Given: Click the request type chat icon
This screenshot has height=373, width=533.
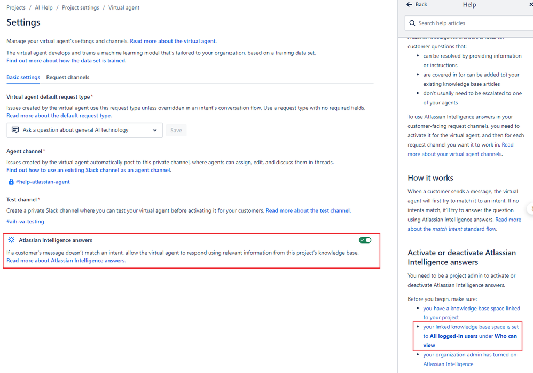Looking at the screenshot, I should [15, 130].
